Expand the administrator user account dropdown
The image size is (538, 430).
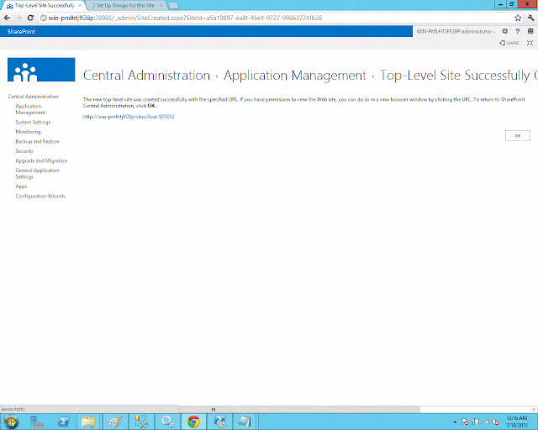456,31
